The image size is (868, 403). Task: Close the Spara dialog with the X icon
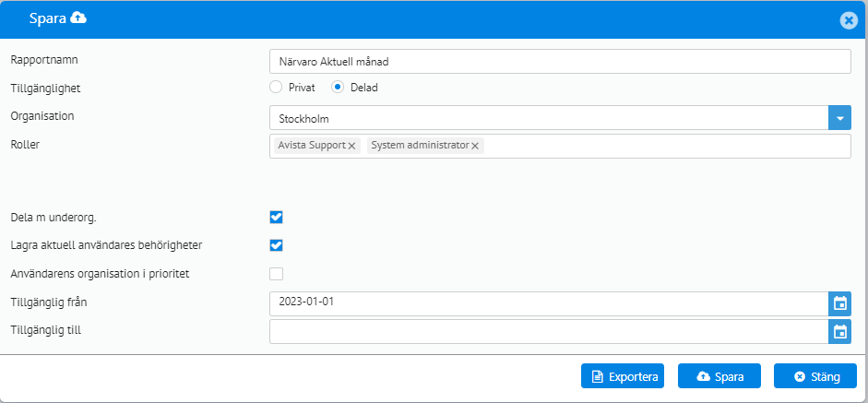[x=848, y=20]
